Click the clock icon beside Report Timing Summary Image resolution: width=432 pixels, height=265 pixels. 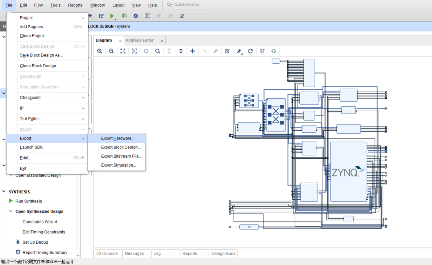[x=18, y=252]
